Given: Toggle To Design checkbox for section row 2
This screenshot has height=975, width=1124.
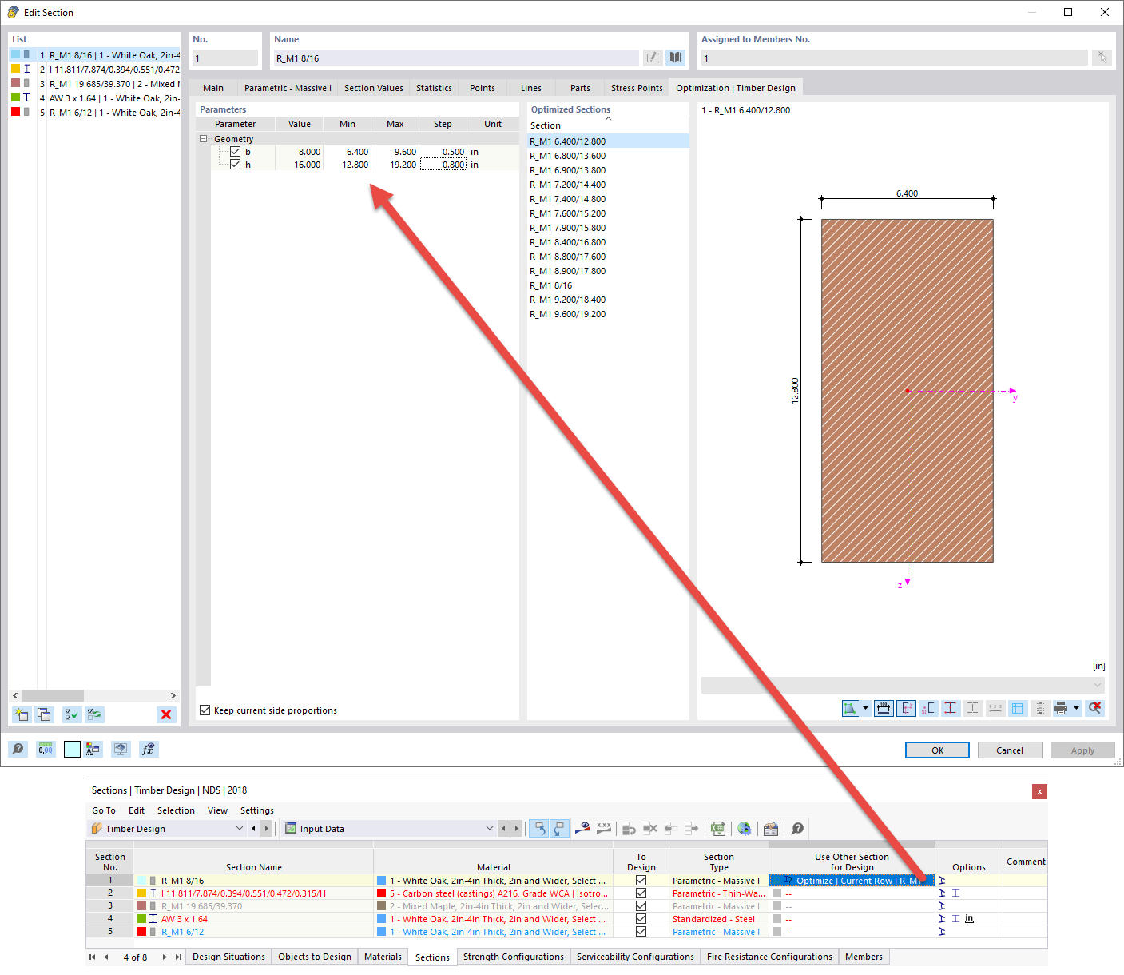Looking at the screenshot, I should click(x=641, y=893).
